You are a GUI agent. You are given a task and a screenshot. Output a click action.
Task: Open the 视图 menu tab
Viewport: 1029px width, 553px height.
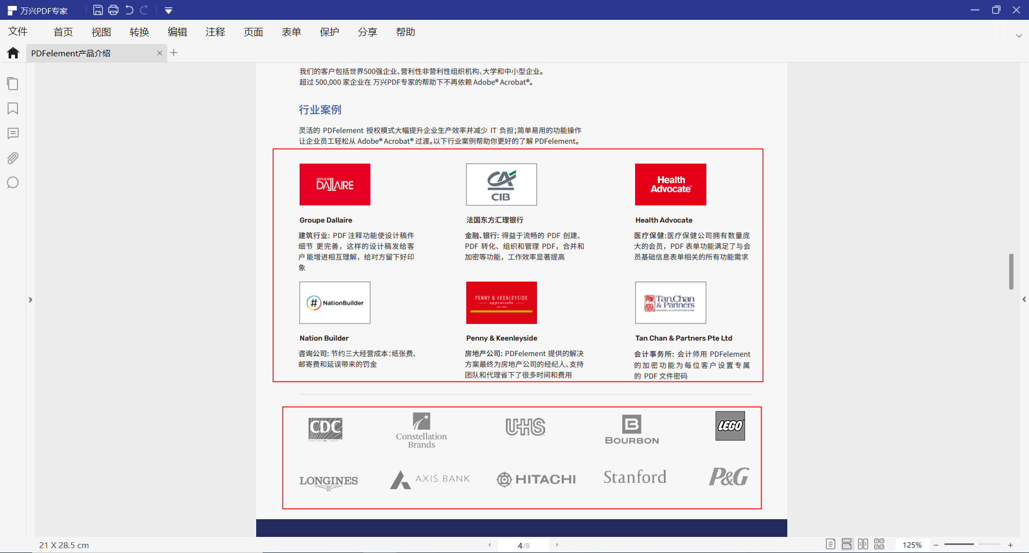(101, 32)
